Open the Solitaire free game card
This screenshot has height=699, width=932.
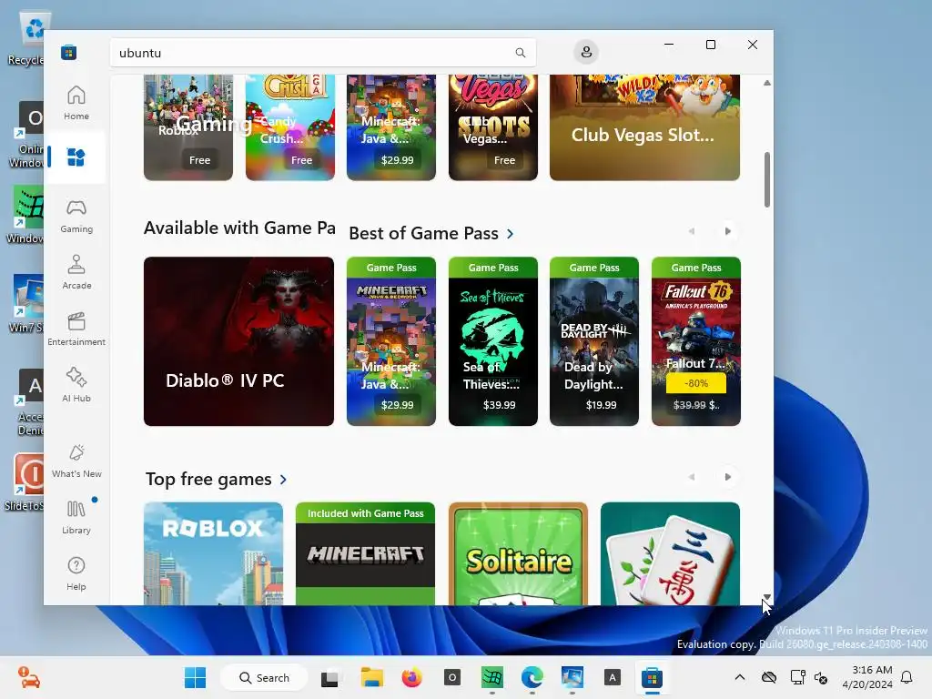[518, 553]
